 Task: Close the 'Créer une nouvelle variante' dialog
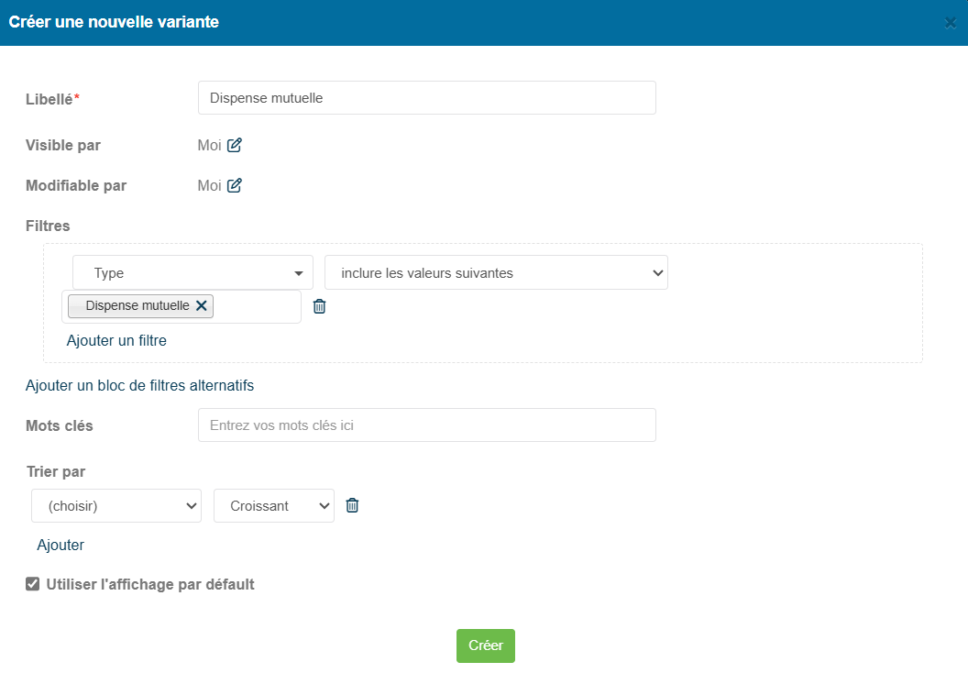(951, 23)
